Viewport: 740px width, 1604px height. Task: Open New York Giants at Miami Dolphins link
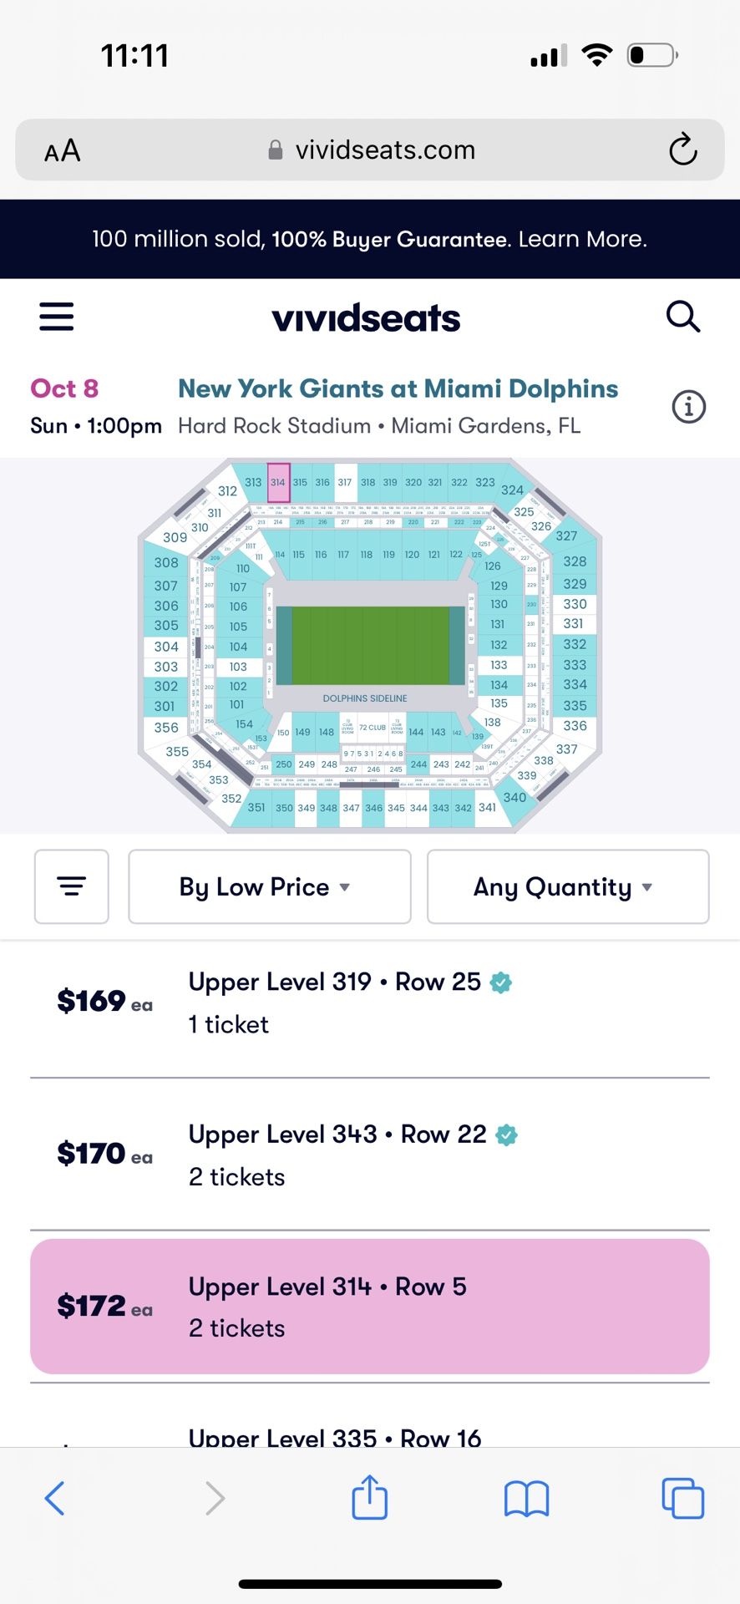(398, 388)
